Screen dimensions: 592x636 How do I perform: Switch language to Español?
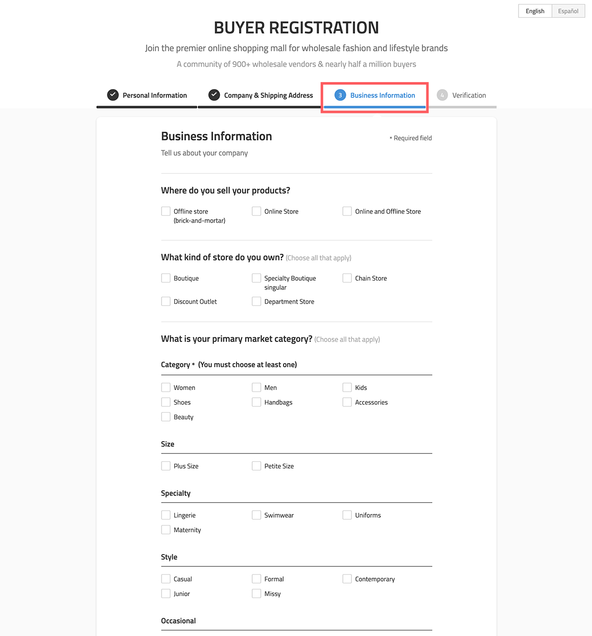tap(568, 11)
